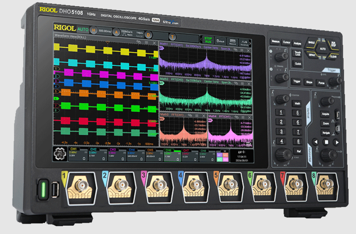Push the Math key

coord(297,104)
